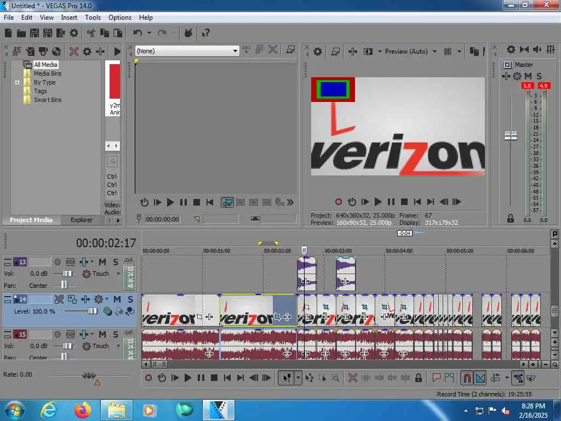Select the Zoom Edit tool magnifier
Image resolution: width=561 pixels, height=421 pixels.
click(x=335, y=378)
